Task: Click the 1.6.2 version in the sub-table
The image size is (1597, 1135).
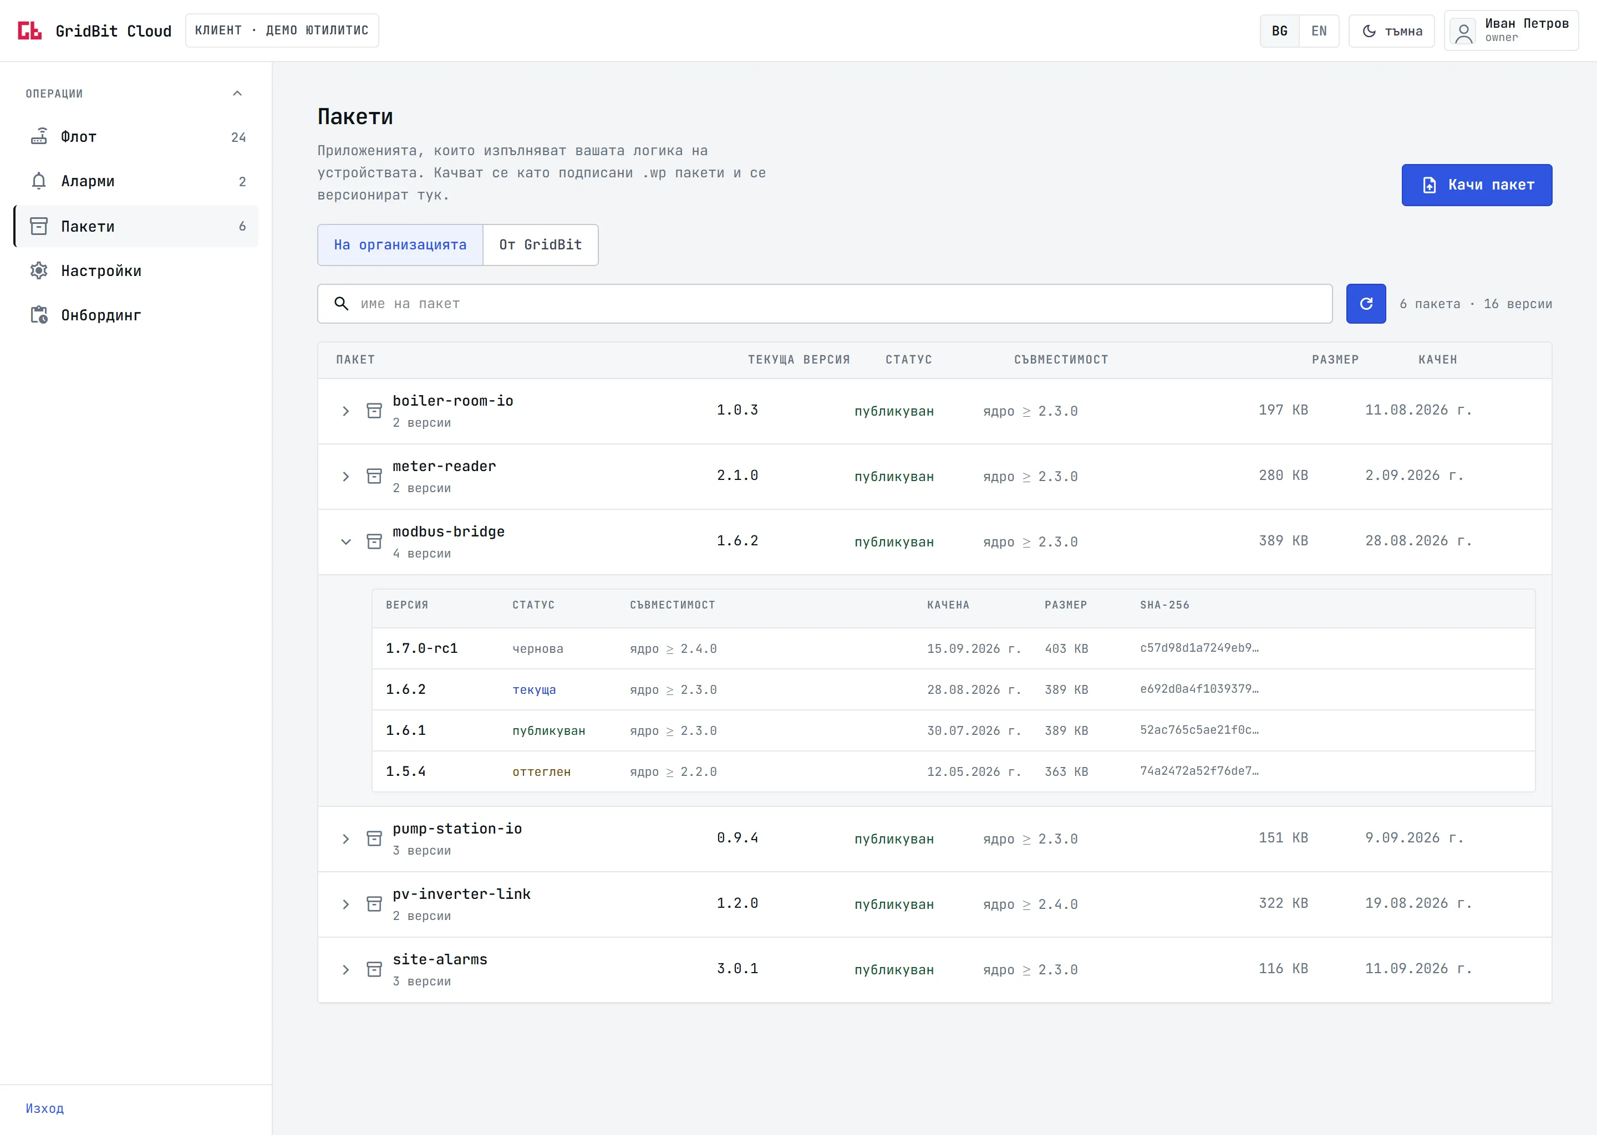Action: [x=405, y=689]
